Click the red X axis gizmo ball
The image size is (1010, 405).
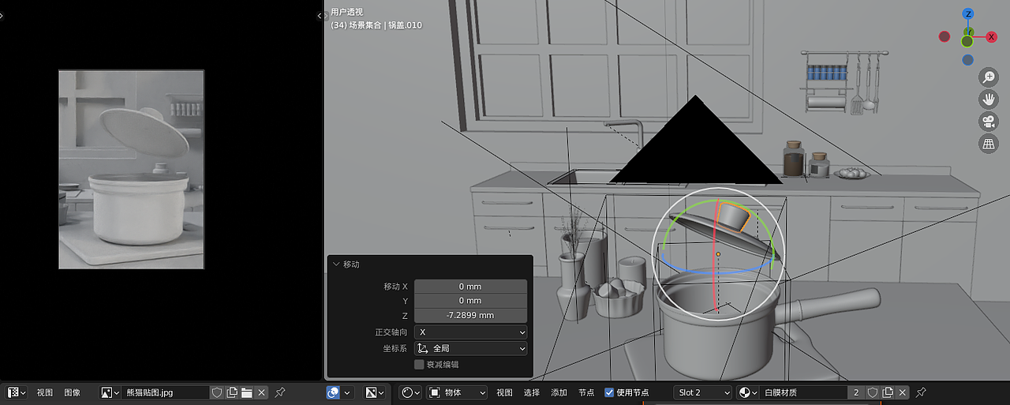992,36
